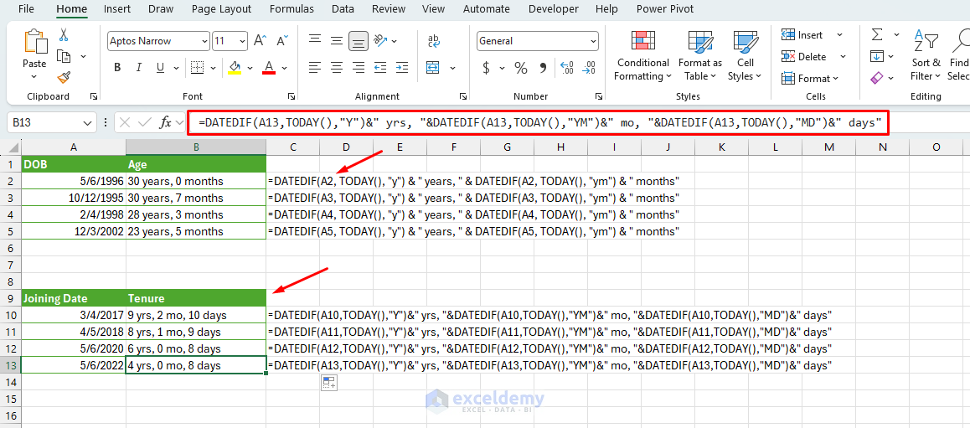Center text horizontally in cell

pos(337,67)
